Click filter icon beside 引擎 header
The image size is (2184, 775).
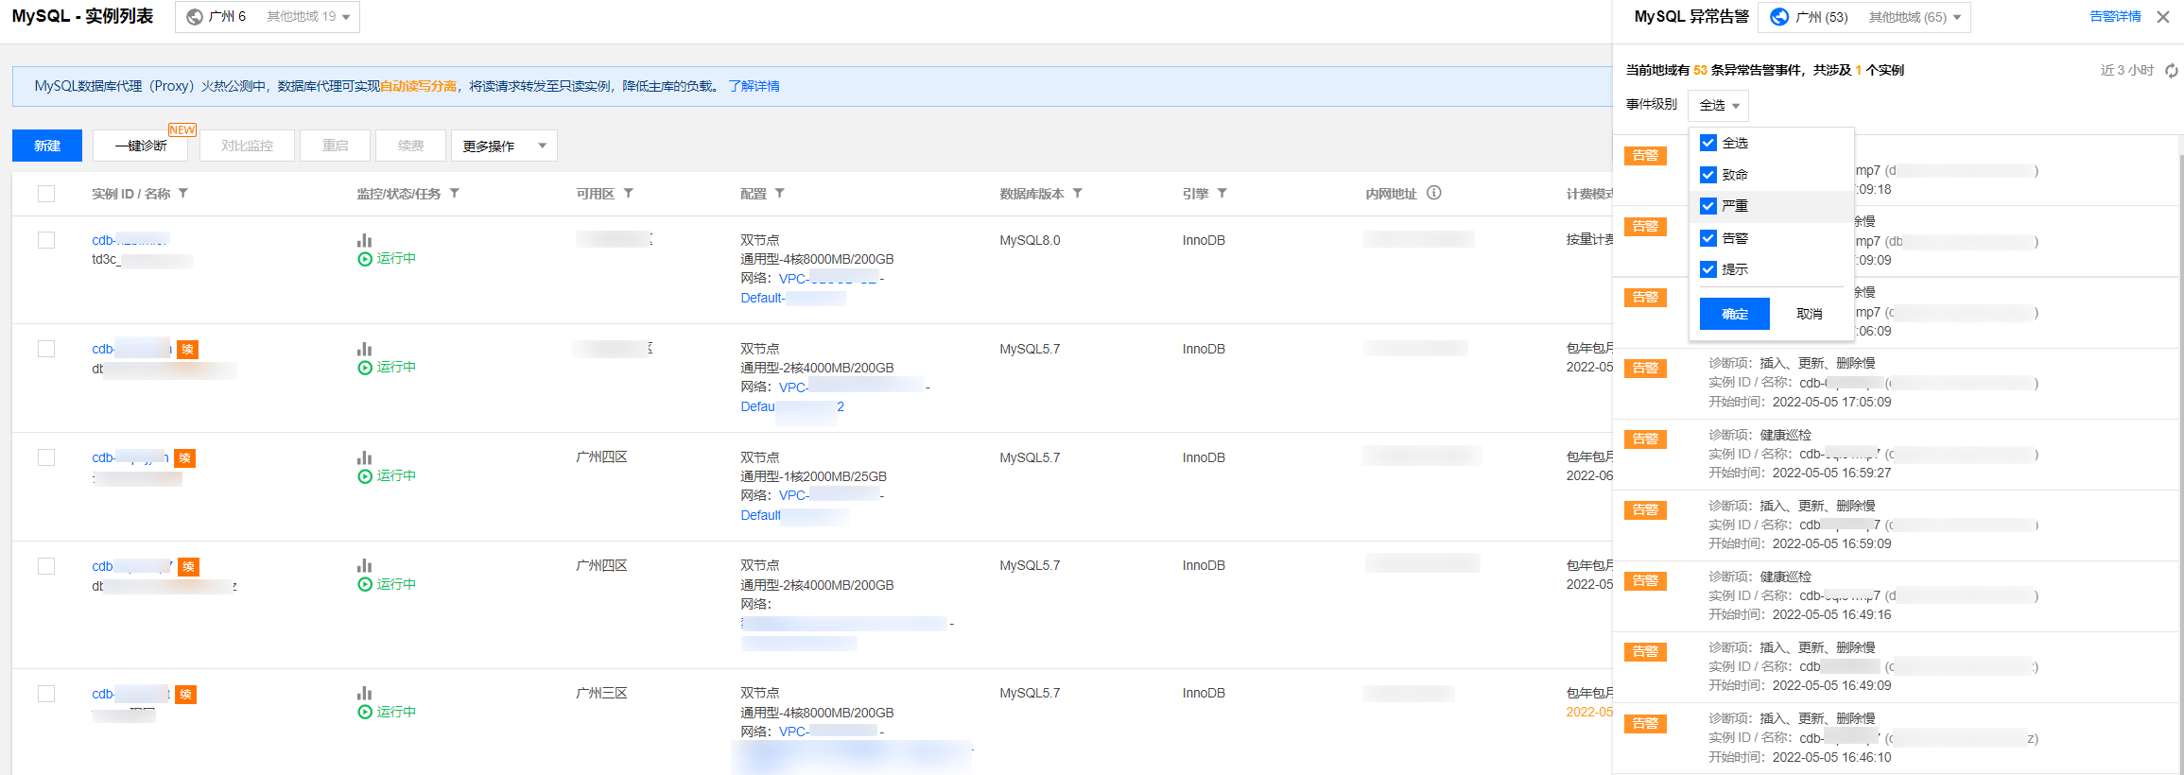click(x=1222, y=194)
